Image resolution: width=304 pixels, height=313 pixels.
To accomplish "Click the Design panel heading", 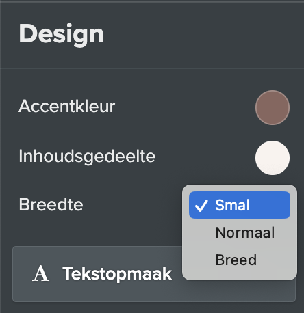I will [x=61, y=34].
